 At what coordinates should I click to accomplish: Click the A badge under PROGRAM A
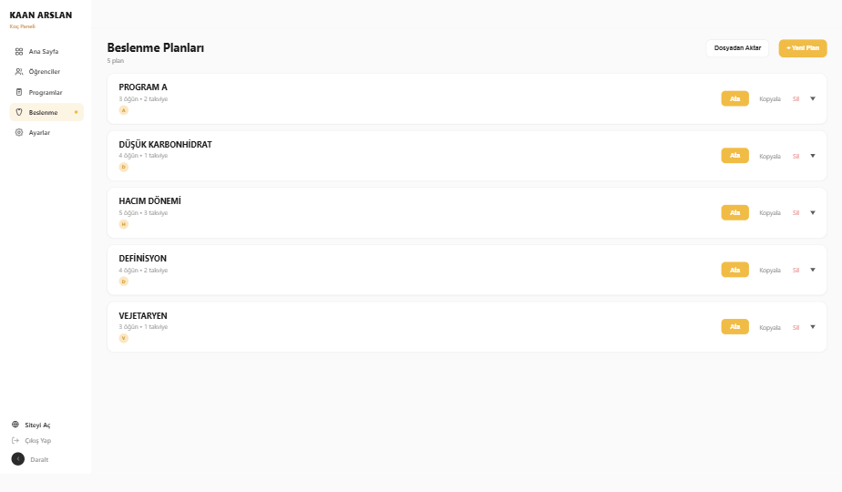pos(124,110)
